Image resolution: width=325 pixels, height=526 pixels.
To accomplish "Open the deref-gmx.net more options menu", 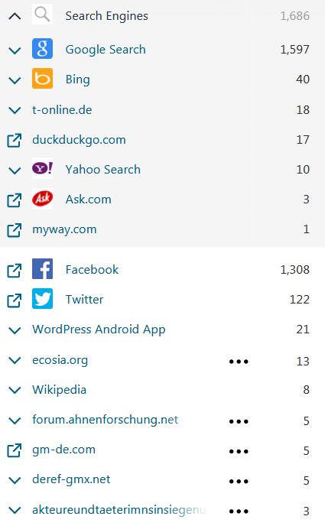I will coord(239,482).
